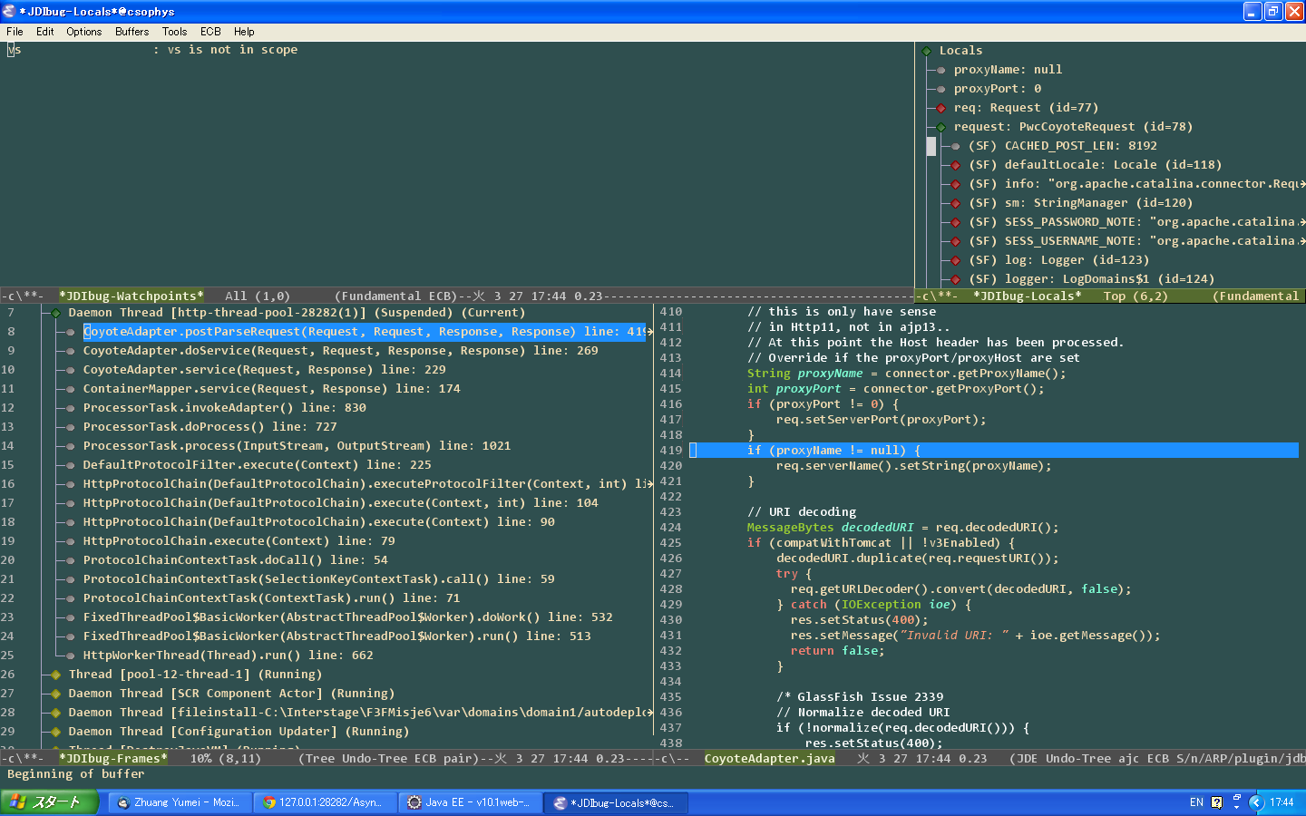The height and width of the screenshot is (816, 1306).
Task: Click the red diamond icon beside req: Request
Action: point(941,108)
